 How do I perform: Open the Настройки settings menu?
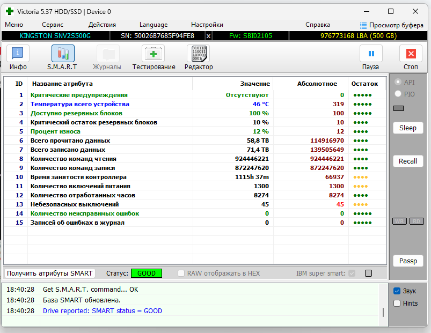[207, 25]
